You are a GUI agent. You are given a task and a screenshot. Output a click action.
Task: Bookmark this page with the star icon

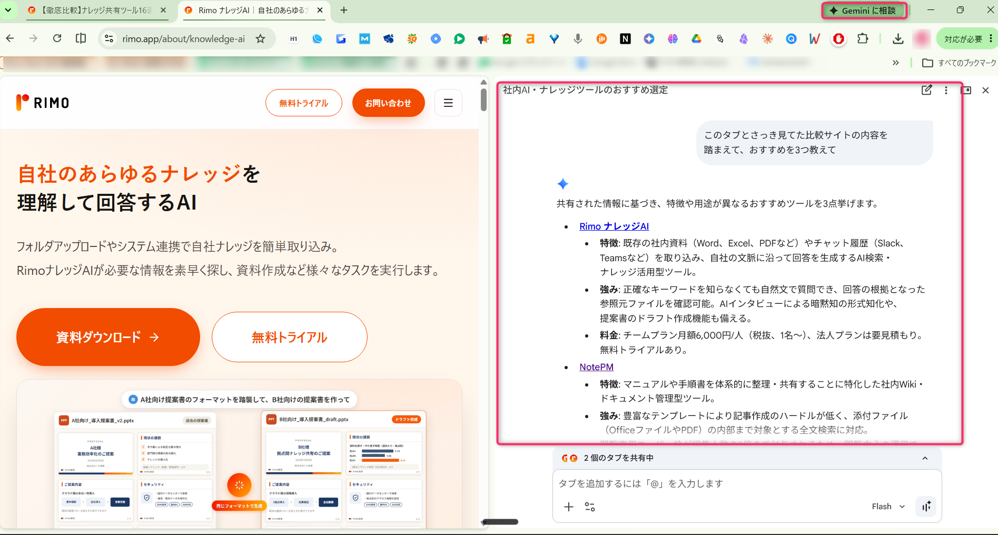click(260, 38)
